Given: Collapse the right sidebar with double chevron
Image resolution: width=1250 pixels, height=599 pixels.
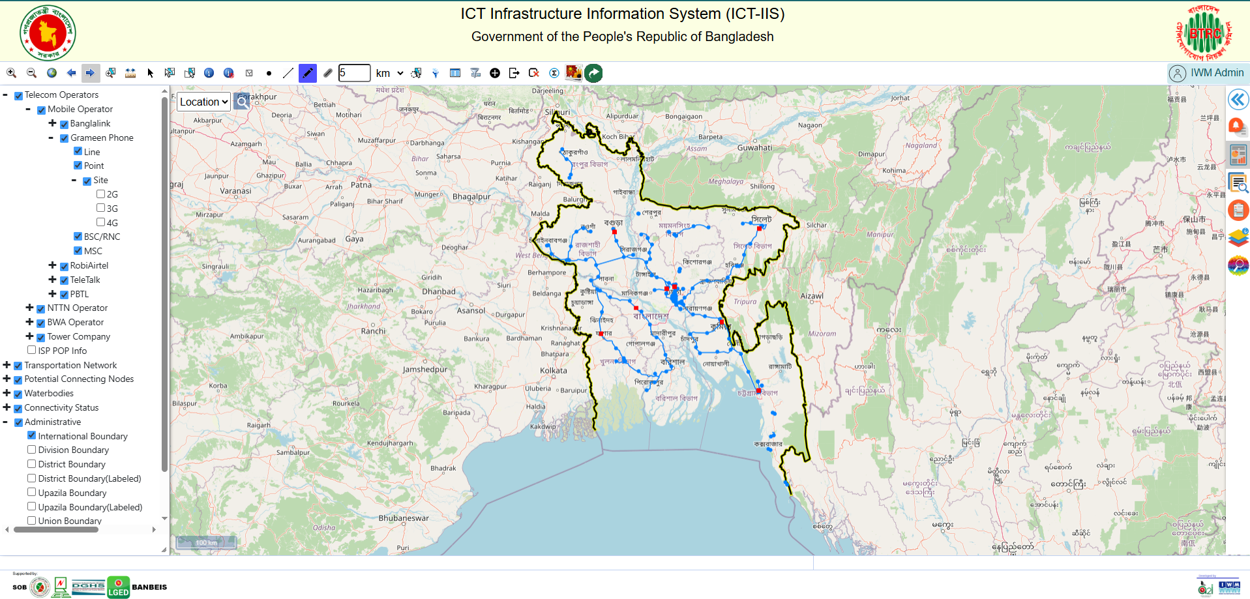Looking at the screenshot, I should click(1238, 100).
